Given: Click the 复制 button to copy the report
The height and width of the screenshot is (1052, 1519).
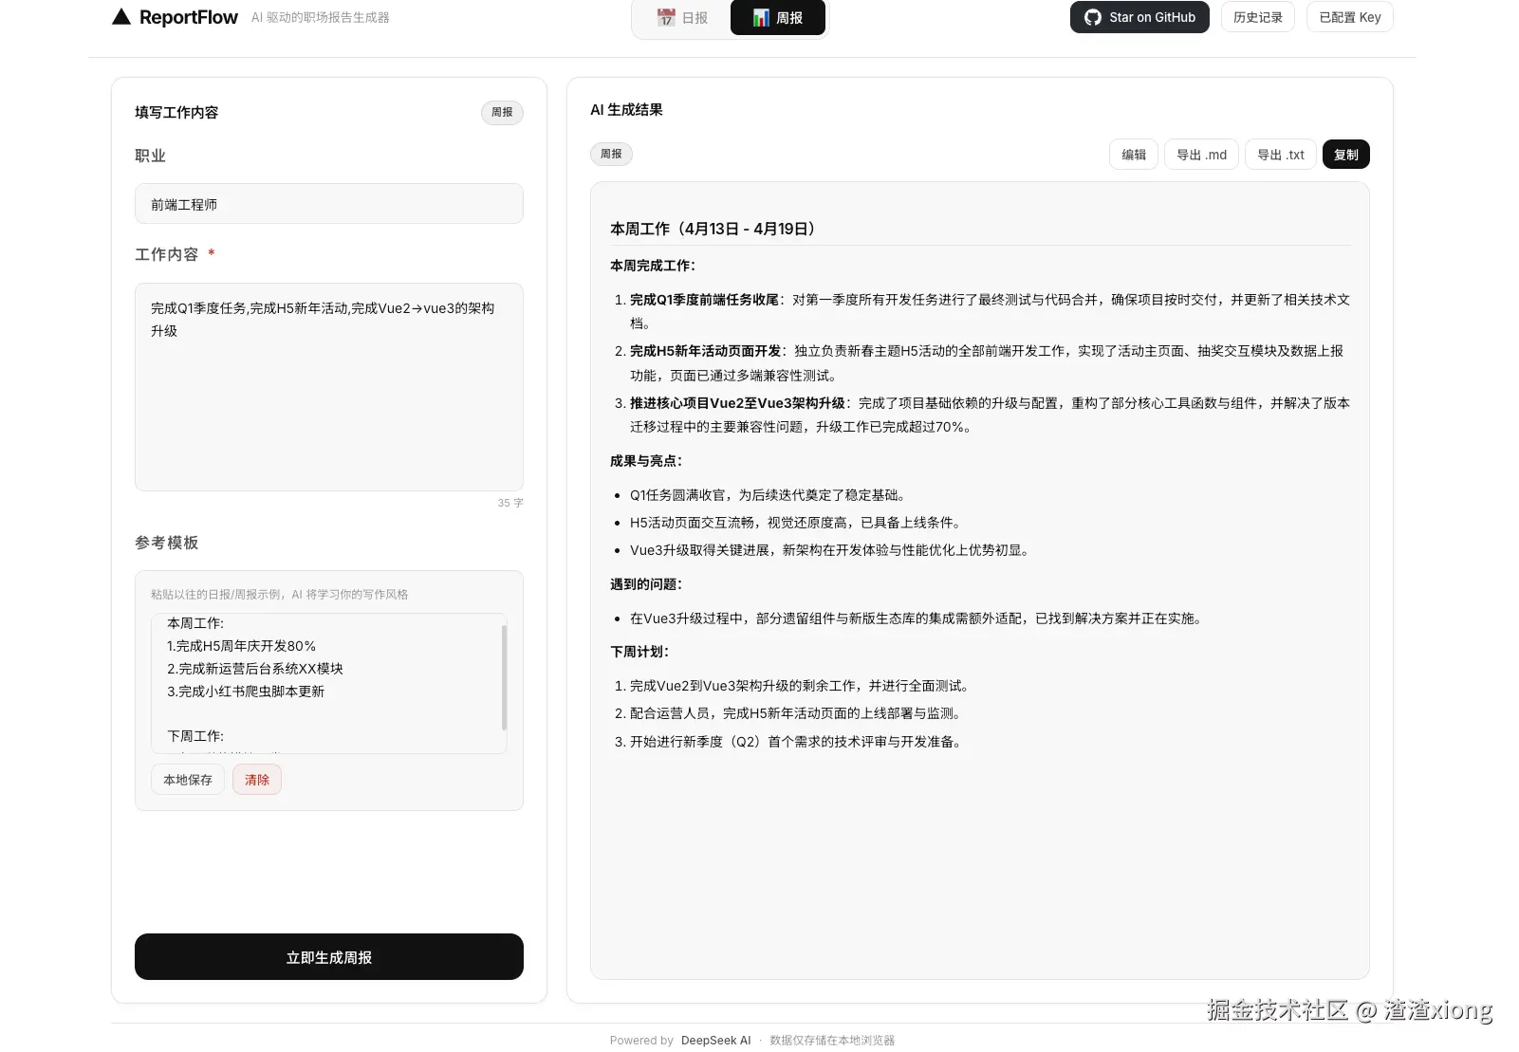Looking at the screenshot, I should click(x=1345, y=154).
